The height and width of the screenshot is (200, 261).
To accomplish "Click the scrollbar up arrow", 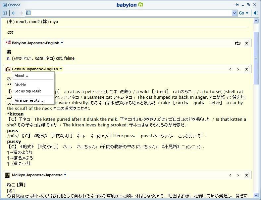I will click(256, 21).
